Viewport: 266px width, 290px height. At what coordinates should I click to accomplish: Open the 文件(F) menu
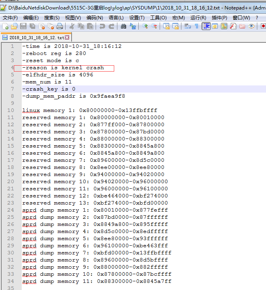pyautogui.click(x=10, y=18)
